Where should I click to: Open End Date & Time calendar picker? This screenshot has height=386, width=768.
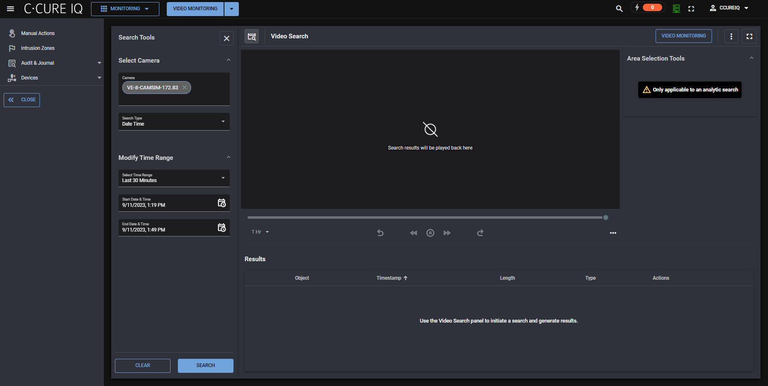coord(222,227)
